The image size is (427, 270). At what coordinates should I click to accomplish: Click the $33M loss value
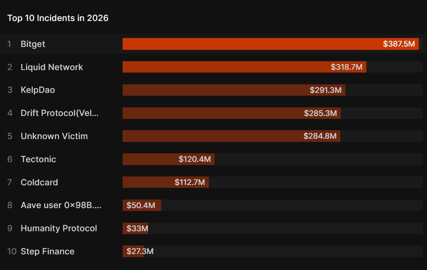pos(137,228)
